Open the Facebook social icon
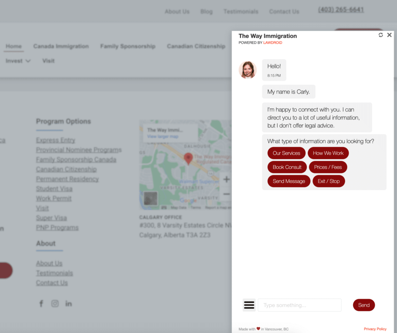This screenshot has width=397, height=333. (41, 304)
